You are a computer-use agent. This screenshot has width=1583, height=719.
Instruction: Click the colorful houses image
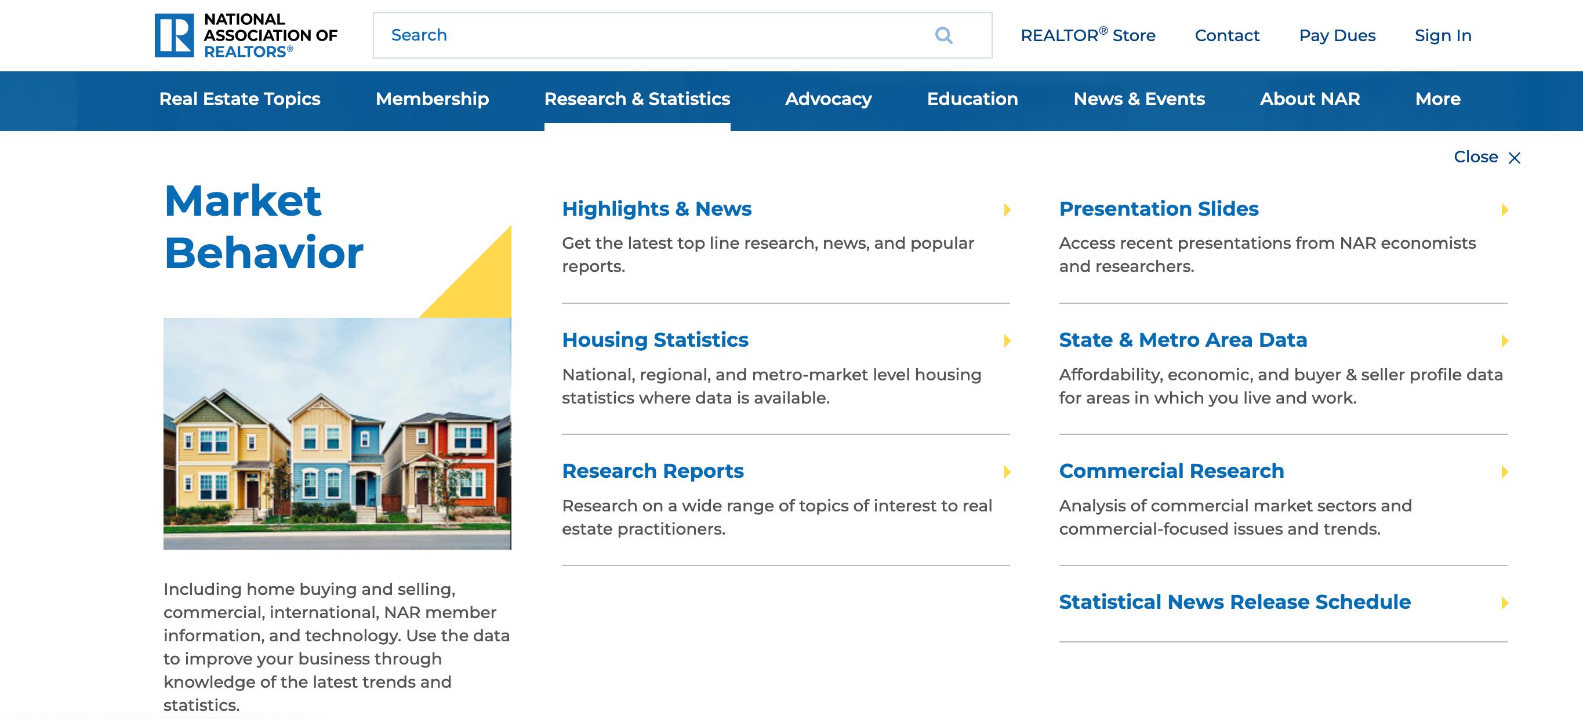[x=337, y=433]
